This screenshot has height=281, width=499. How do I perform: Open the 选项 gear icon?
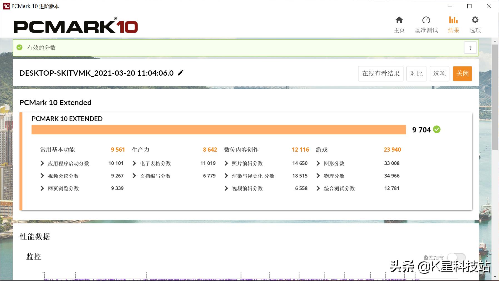coord(475,19)
